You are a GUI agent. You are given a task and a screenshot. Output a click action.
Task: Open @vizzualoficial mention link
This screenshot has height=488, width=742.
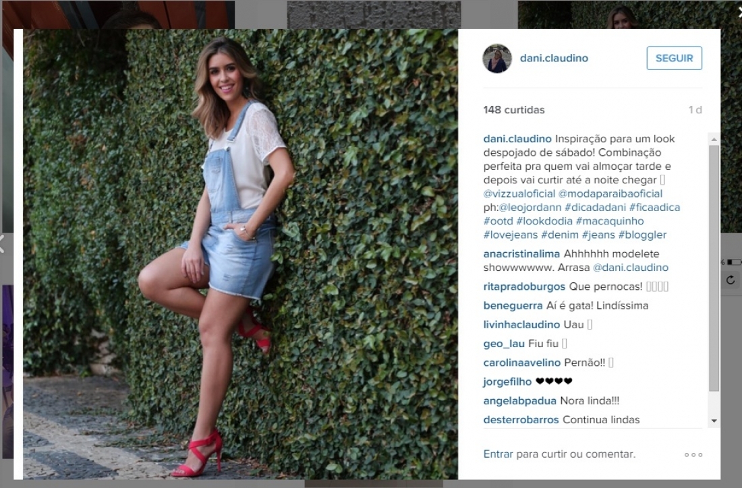point(519,193)
